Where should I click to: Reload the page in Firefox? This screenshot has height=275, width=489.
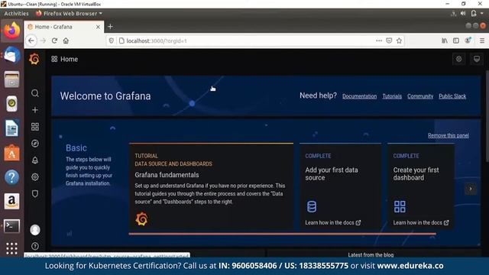[x=54, y=40]
